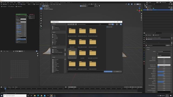Collapse the Bookmarks panel in File View
173x97 pixels.
coord(52,47)
